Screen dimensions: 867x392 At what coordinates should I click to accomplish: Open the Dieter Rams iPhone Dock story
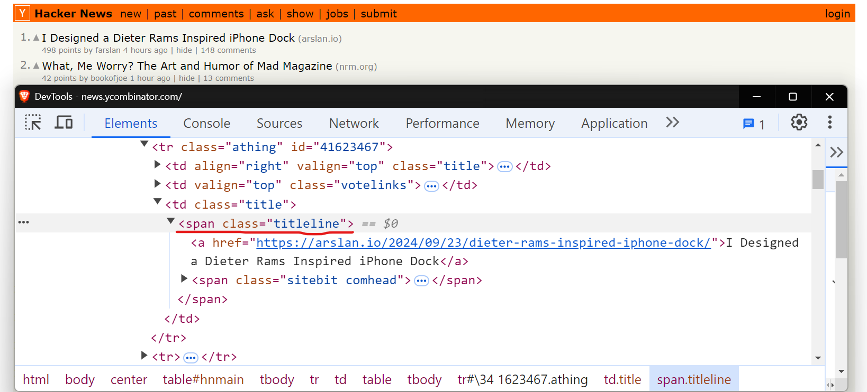[168, 38]
